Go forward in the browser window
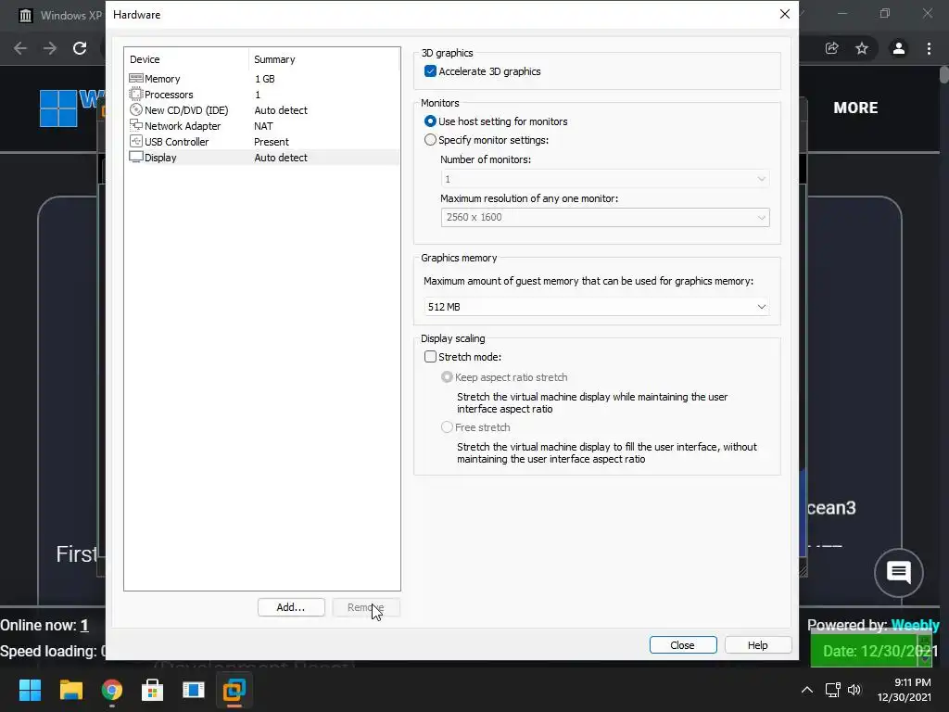The height and width of the screenshot is (712, 949). coord(50,48)
